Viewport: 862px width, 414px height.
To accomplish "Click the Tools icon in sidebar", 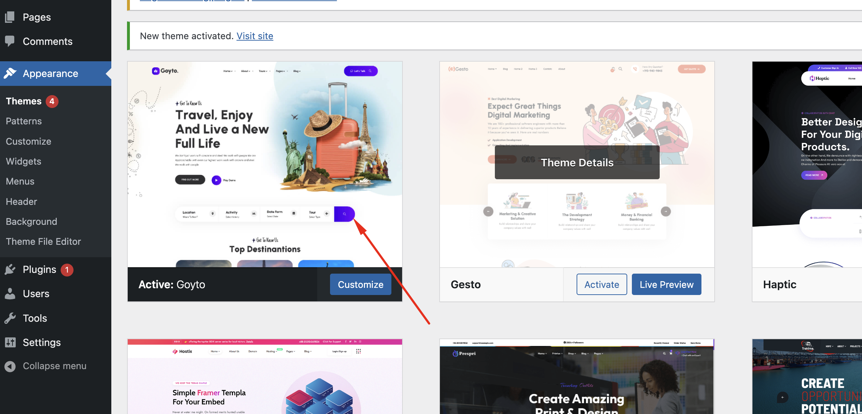I will pyautogui.click(x=10, y=317).
